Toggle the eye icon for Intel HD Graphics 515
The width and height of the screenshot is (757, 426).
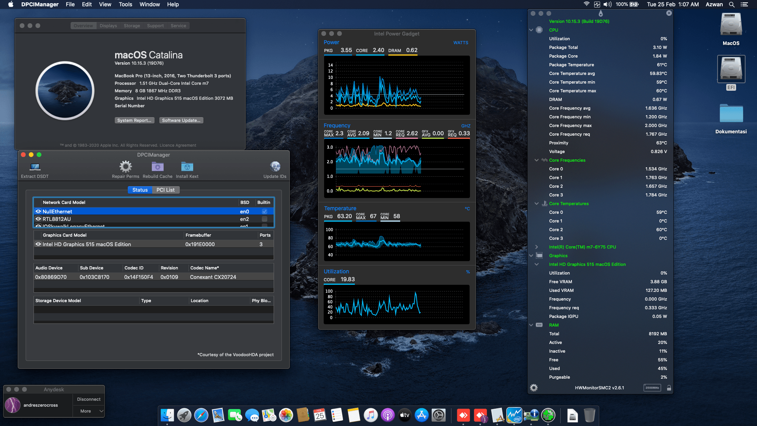[x=38, y=244]
